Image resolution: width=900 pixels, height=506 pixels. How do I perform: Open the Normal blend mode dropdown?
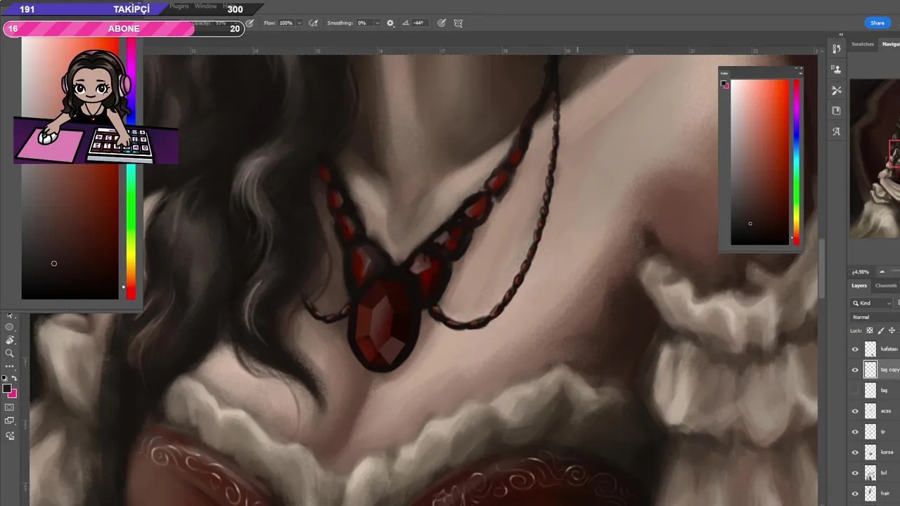(x=875, y=317)
